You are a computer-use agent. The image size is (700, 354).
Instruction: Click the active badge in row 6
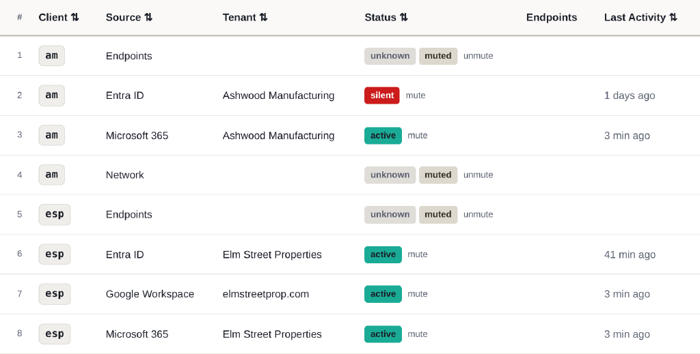pos(383,254)
